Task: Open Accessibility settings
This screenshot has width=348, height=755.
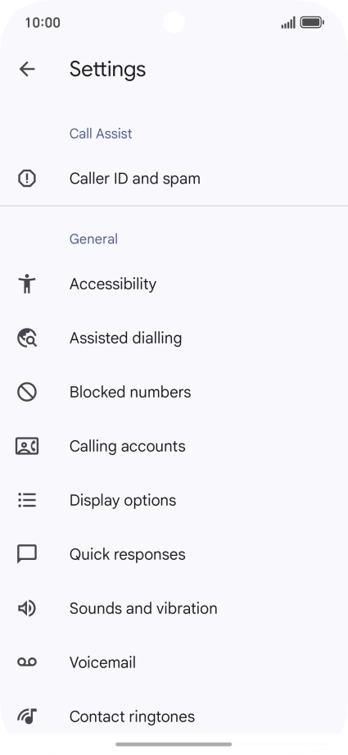Action: click(x=174, y=284)
